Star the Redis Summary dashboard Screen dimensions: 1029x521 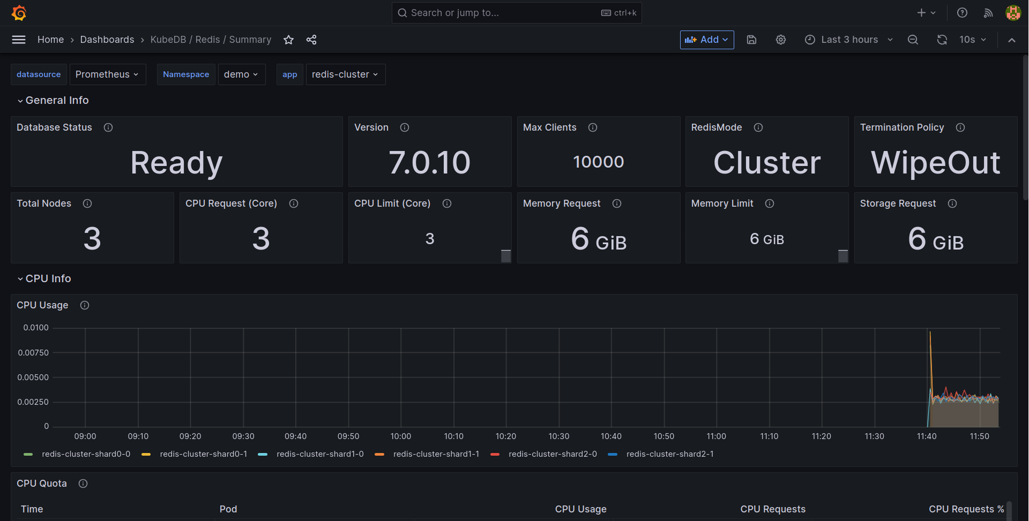coord(289,40)
